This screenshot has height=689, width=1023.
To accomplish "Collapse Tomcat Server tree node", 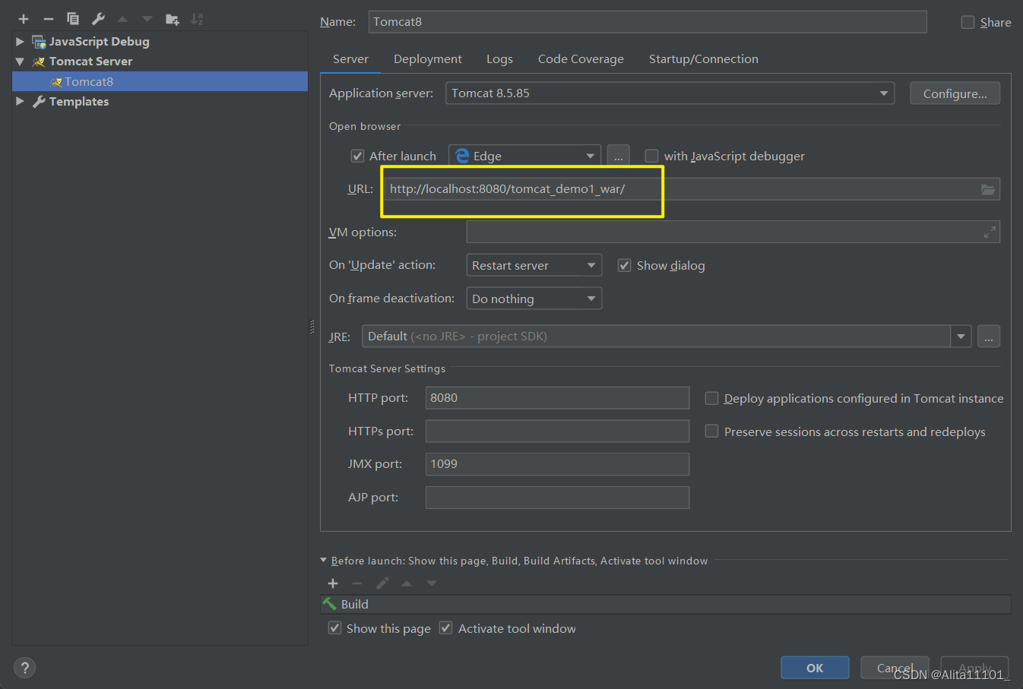I will [x=20, y=62].
